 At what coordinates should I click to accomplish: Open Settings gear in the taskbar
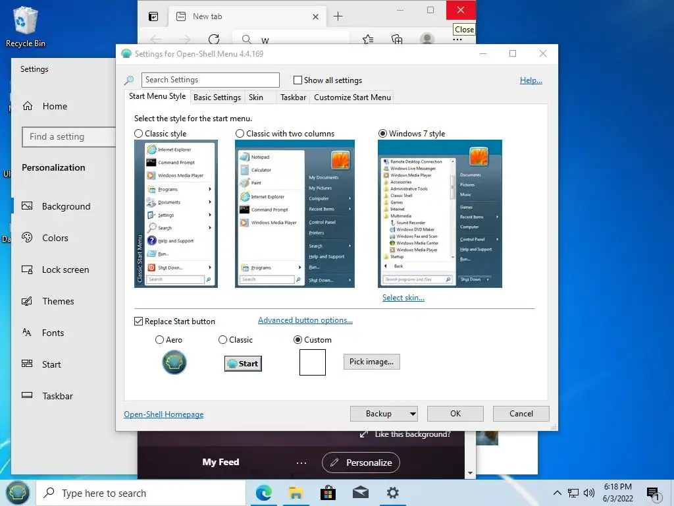tap(392, 493)
